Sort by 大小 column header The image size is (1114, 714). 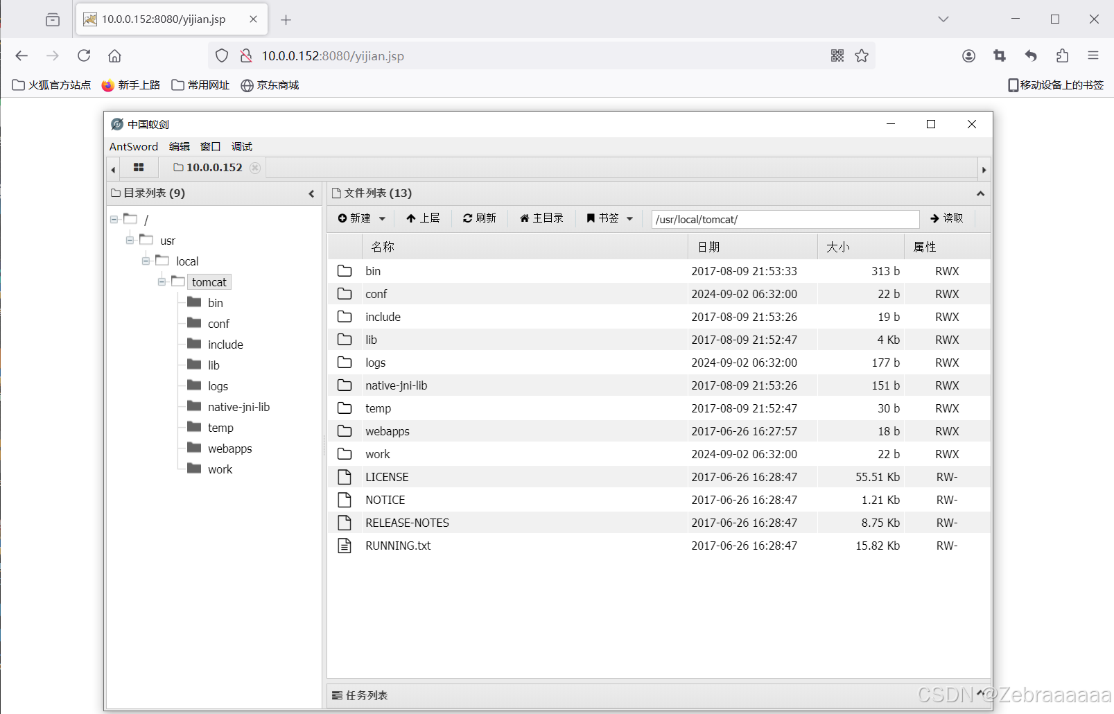[x=861, y=247]
